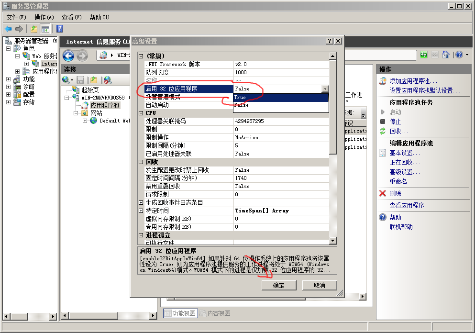The height and width of the screenshot is (333, 475).
Task: Click the save icon in 连接 toolbar
Action: click(x=80, y=80)
